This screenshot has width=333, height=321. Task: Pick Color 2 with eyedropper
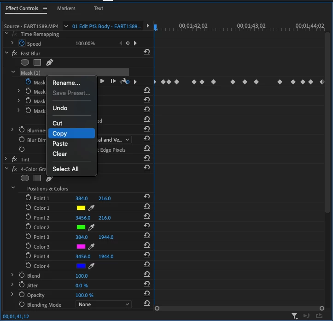[91, 227]
